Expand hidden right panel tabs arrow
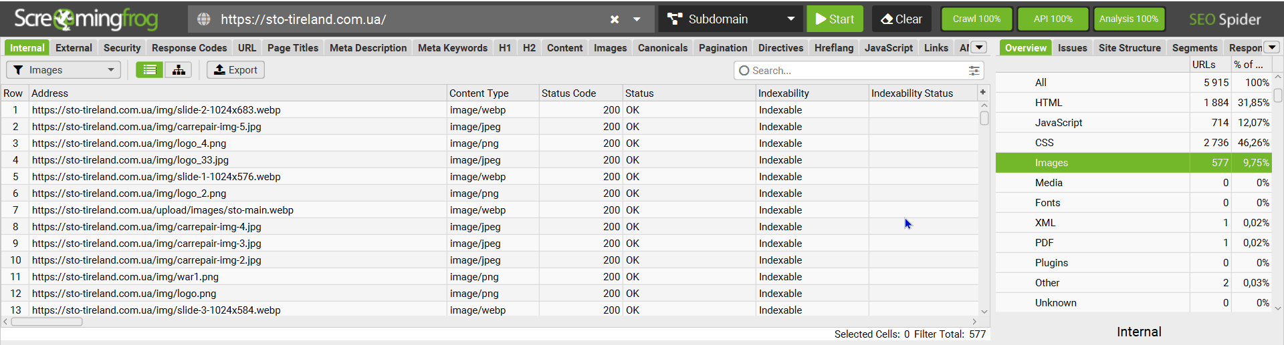The height and width of the screenshot is (345, 1284). pos(1272,47)
